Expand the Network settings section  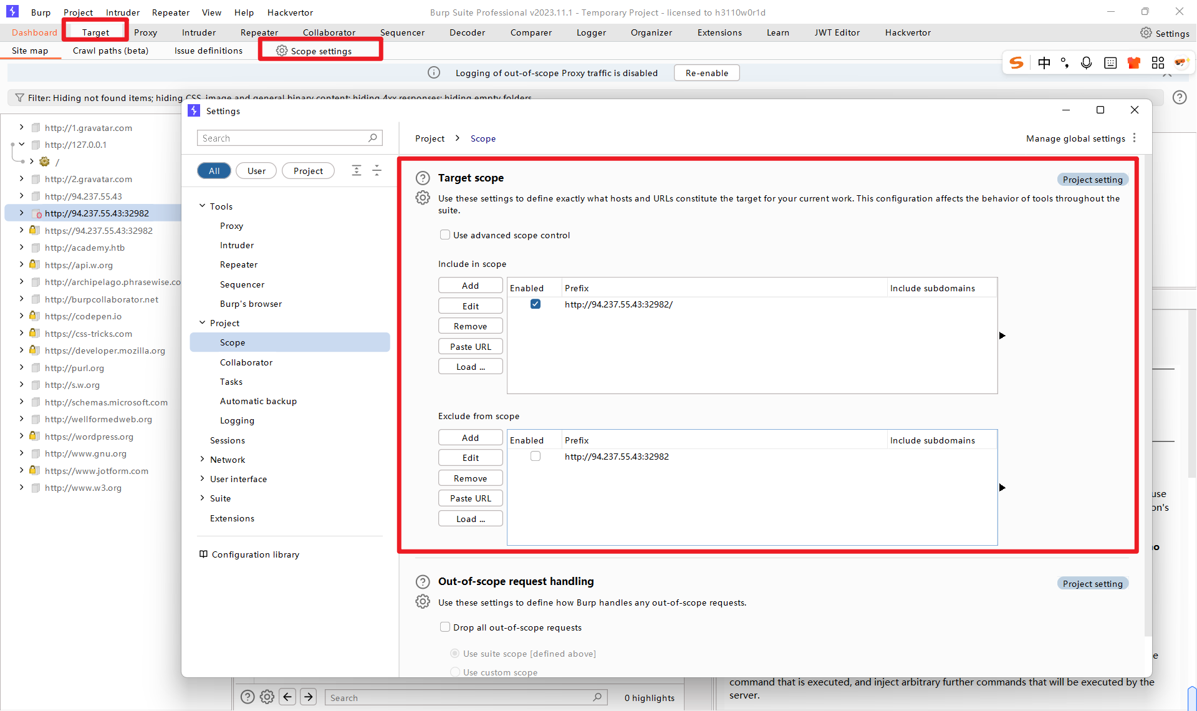click(202, 460)
